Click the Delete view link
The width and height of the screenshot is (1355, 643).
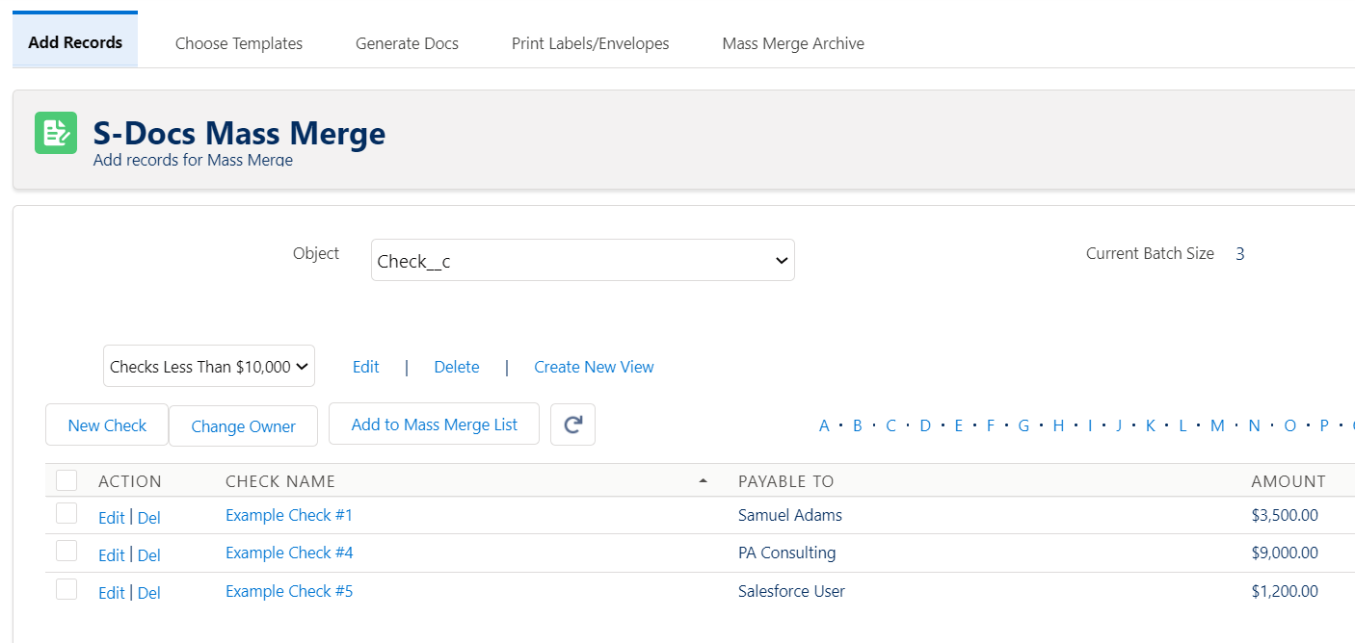[457, 367]
